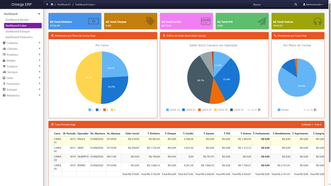
Task: Expand the Cadastro menu chevron
Action: point(39,43)
